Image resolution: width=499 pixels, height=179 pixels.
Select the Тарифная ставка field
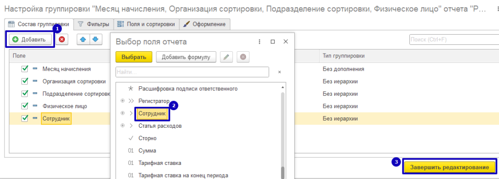tap(160, 163)
